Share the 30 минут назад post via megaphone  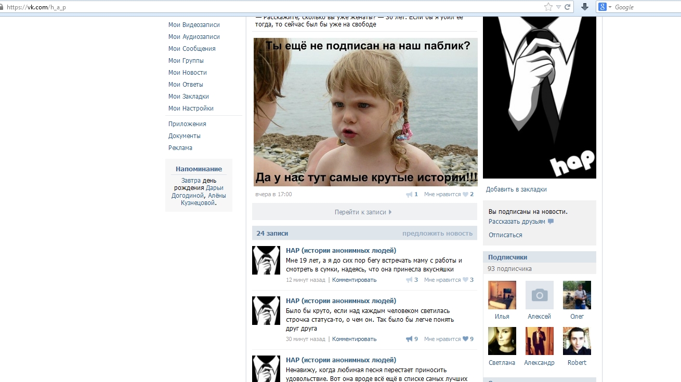409,339
